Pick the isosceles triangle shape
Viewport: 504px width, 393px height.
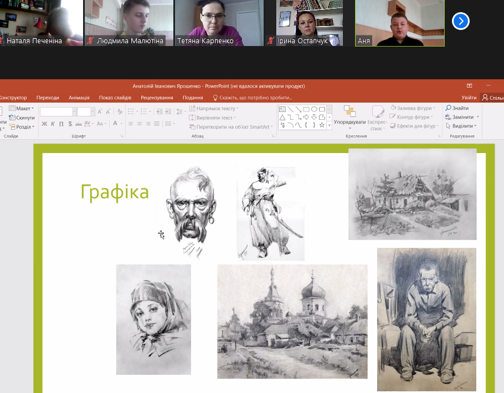coord(282,117)
